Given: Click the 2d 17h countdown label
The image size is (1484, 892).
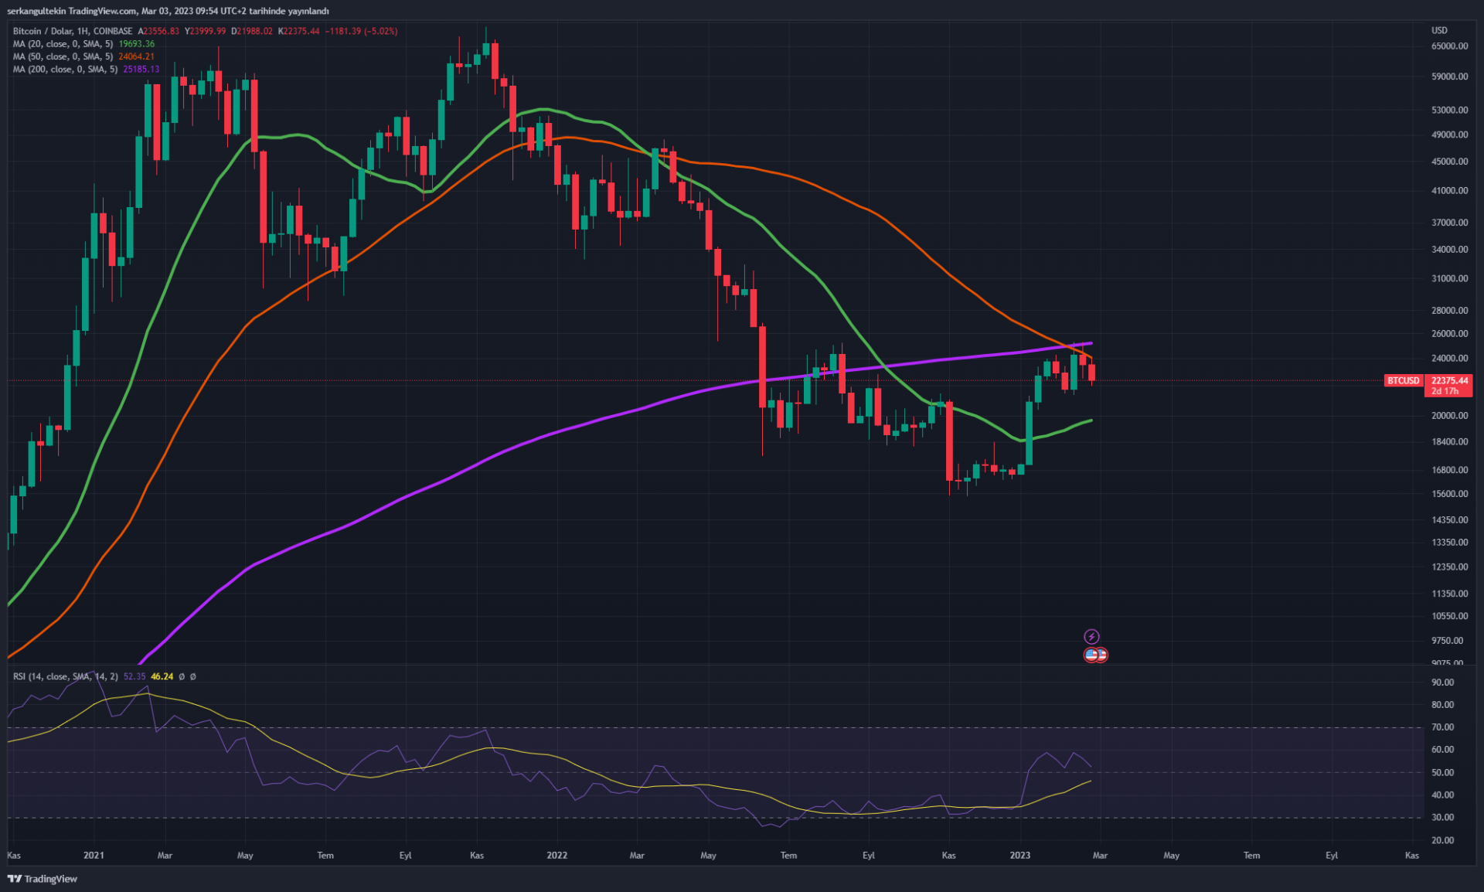Looking at the screenshot, I should tap(1445, 391).
